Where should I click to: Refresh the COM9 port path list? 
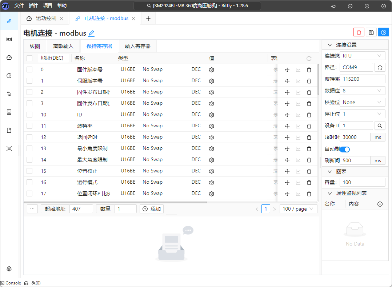point(380,67)
